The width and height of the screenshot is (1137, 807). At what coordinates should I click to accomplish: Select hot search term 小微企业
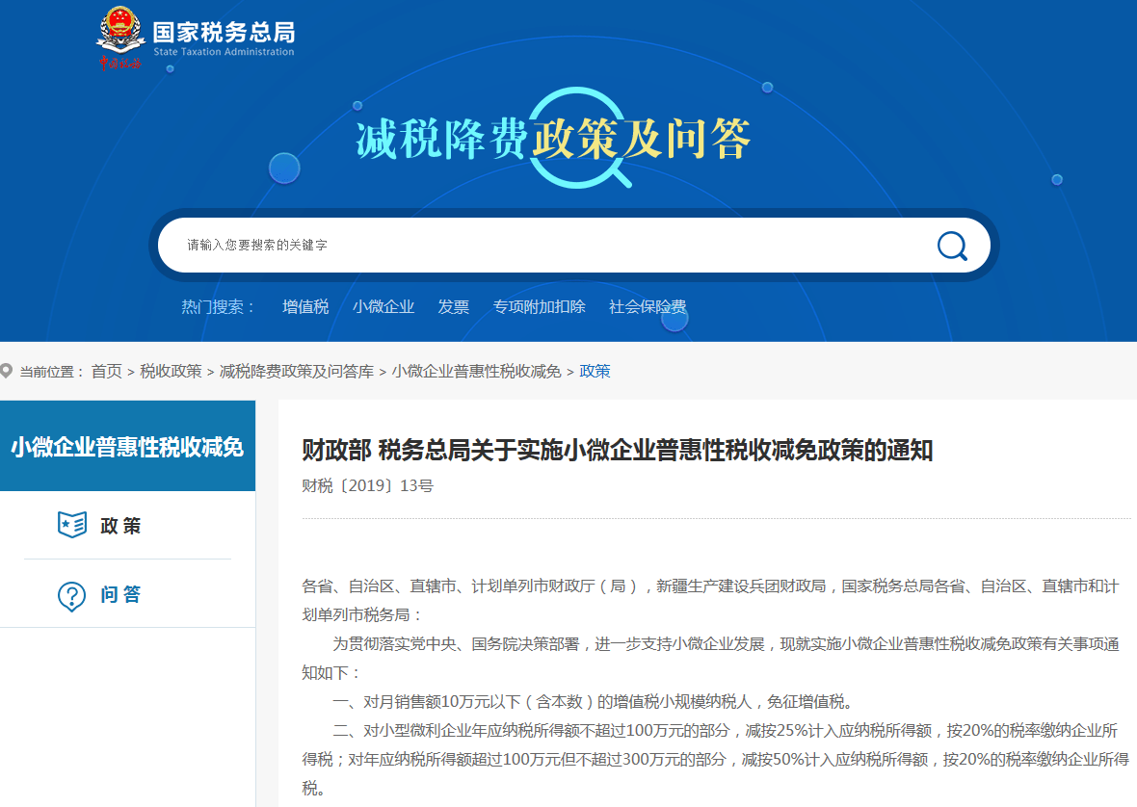click(383, 307)
